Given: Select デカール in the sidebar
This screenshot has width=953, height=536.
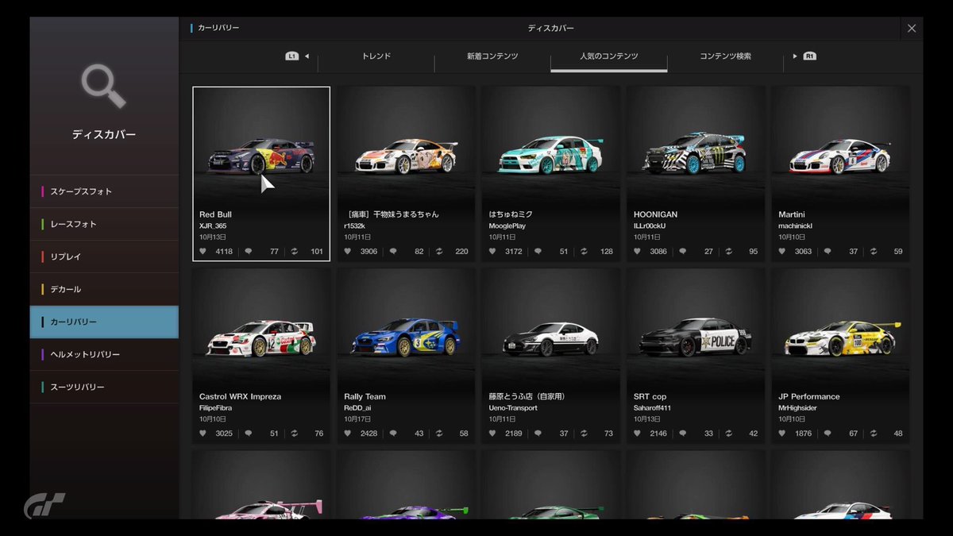Looking at the screenshot, I should point(104,289).
